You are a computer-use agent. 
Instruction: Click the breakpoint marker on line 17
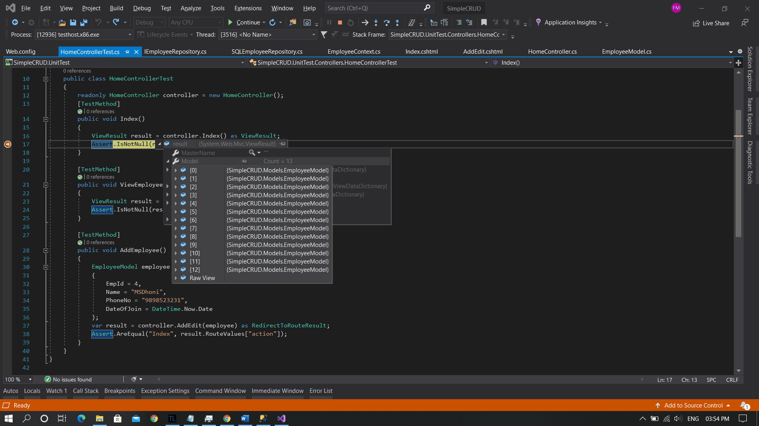(8, 144)
